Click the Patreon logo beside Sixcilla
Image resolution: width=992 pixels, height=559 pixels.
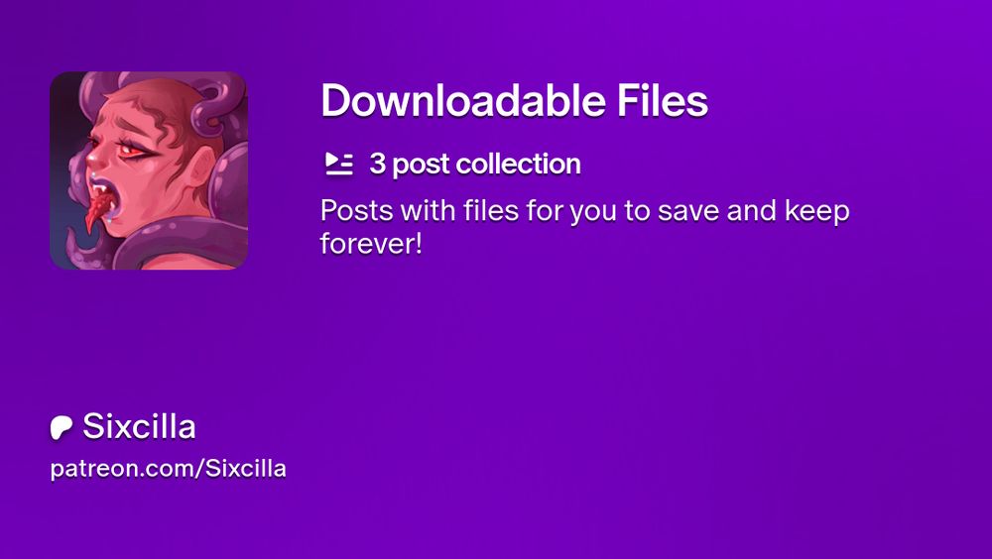(x=62, y=427)
